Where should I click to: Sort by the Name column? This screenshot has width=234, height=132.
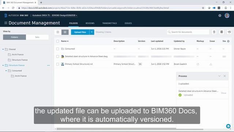tap(65, 41)
